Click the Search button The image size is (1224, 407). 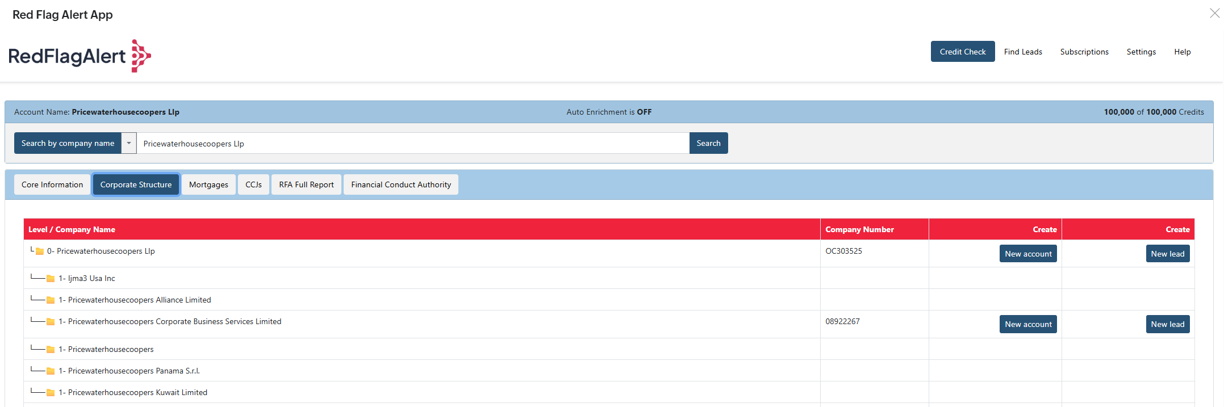point(708,143)
